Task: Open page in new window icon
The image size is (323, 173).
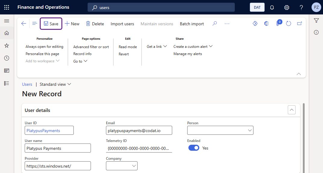Action: coord(300,23)
